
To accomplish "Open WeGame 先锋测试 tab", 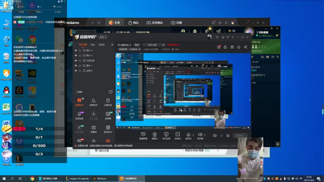I will coord(155,23).
